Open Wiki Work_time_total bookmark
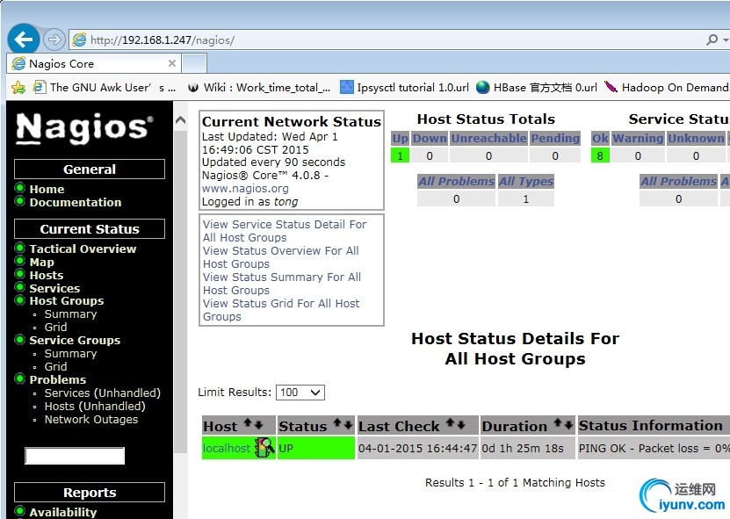The height and width of the screenshot is (519, 730). click(259, 87)
